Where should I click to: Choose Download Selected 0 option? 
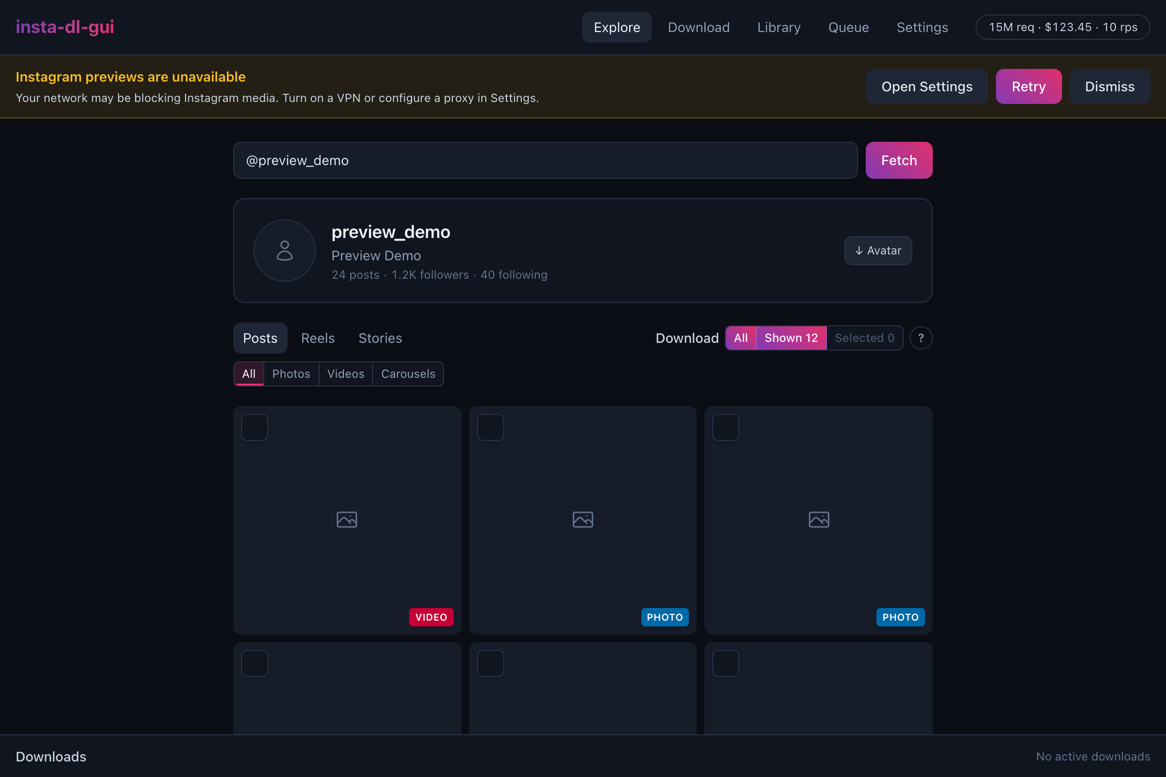tap(865, 338)
